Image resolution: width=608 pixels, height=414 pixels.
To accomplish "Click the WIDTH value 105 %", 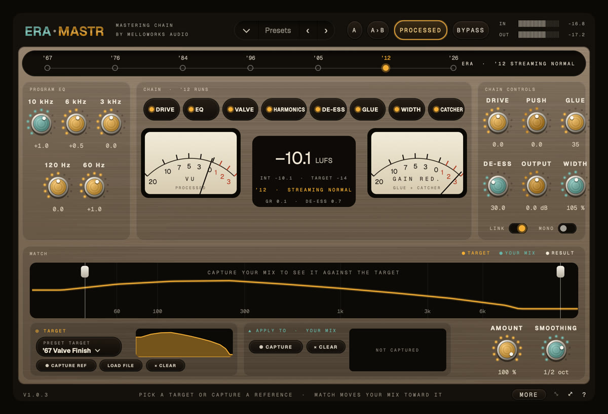I will point(575,208).
